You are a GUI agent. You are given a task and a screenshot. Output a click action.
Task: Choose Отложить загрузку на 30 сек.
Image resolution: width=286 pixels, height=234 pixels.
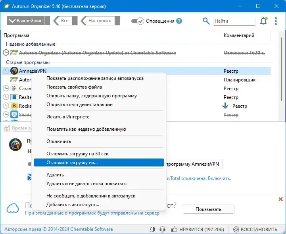click(99, 154)
